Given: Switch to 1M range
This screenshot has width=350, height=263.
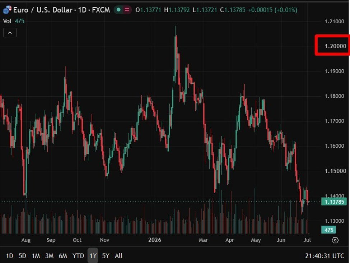Looking at the screenshot, I should point(36,255).
